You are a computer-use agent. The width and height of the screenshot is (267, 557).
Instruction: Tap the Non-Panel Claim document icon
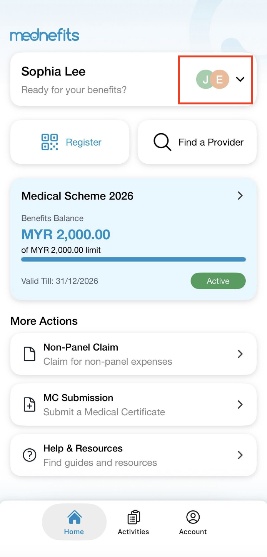click(30, 354)
